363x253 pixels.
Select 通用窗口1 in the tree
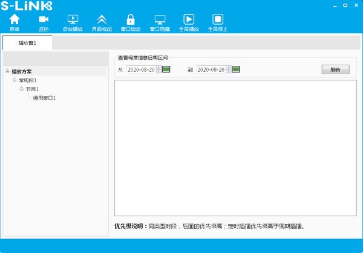coord(44,98)
